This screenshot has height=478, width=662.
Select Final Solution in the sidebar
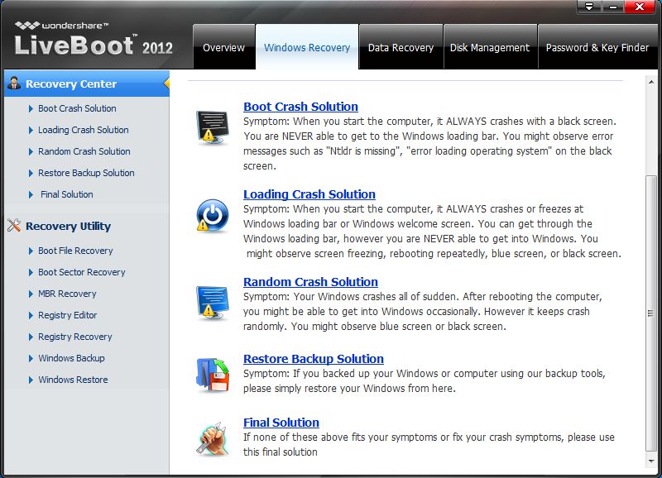(x=67, y=194)
